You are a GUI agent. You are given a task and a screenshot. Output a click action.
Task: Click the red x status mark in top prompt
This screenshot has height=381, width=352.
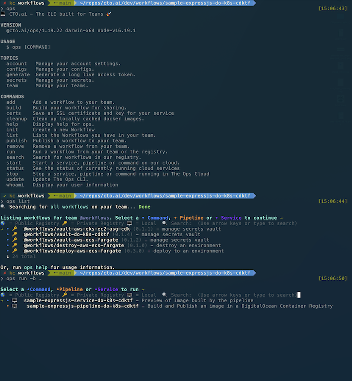4,3
